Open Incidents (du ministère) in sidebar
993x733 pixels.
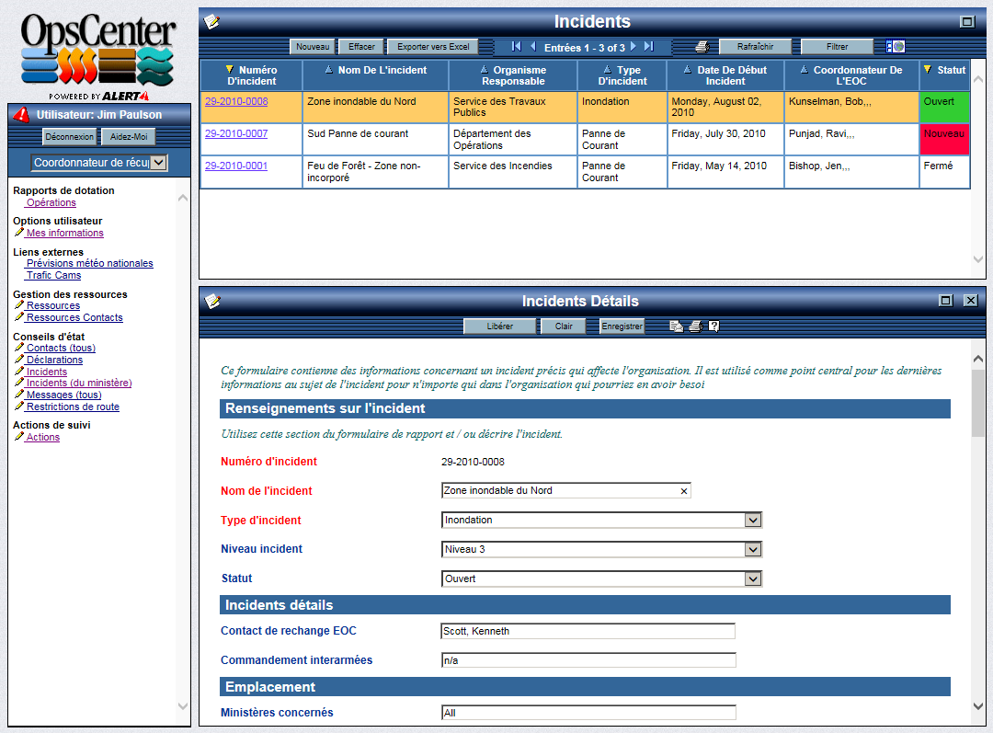78,384
